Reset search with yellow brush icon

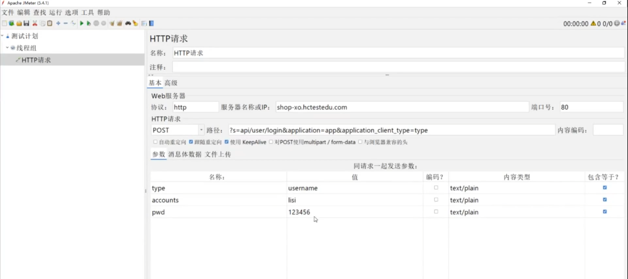click(x=135, y=23)
